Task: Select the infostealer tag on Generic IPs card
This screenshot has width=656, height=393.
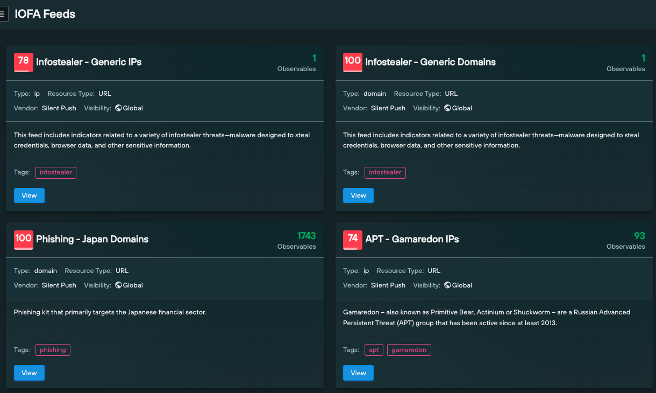Action: [56, 173]
